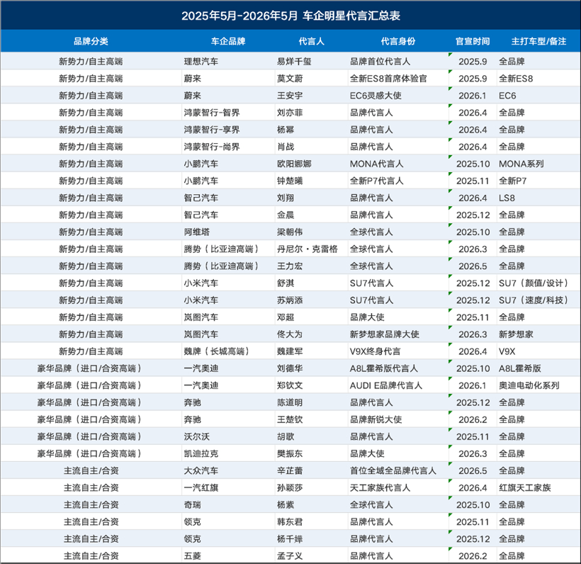Select the cell 王安宇
The height and width of the screenshot is (564, 581).
pyautogui.click(x=290, y=96)
